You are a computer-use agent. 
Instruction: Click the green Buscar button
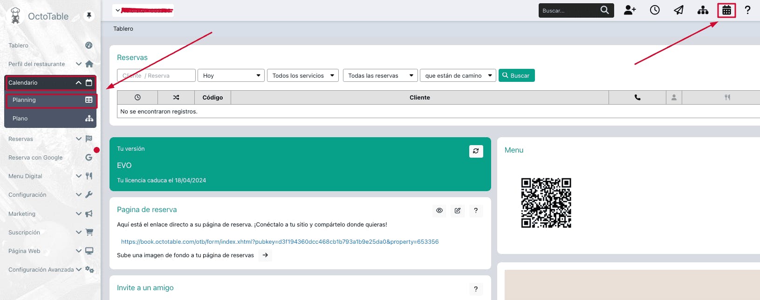tap(517, 75)
